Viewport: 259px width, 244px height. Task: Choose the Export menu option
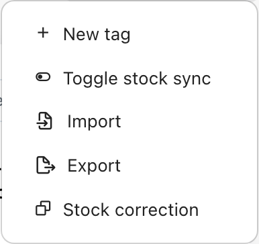[x=129, y=166]
